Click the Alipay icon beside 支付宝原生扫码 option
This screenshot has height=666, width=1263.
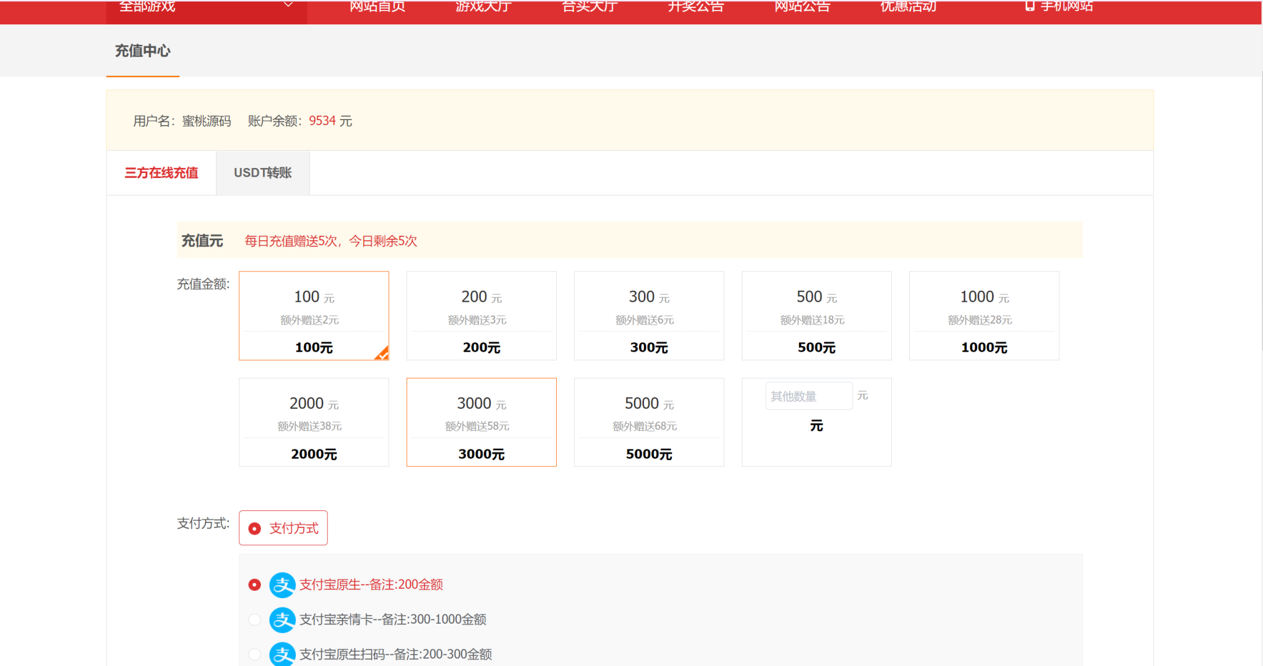[x=282, y=654]
